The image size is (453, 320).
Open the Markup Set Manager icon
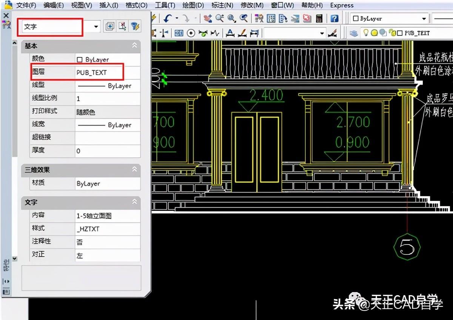click(307, 18)
